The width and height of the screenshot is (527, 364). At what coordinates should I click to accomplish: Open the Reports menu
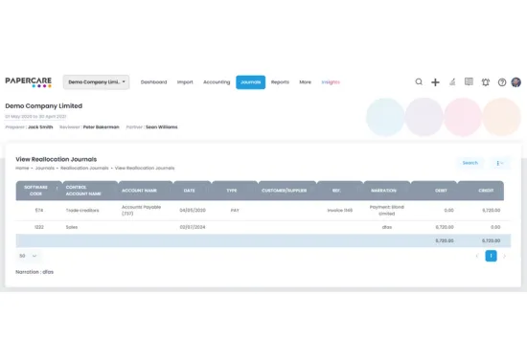280,82
